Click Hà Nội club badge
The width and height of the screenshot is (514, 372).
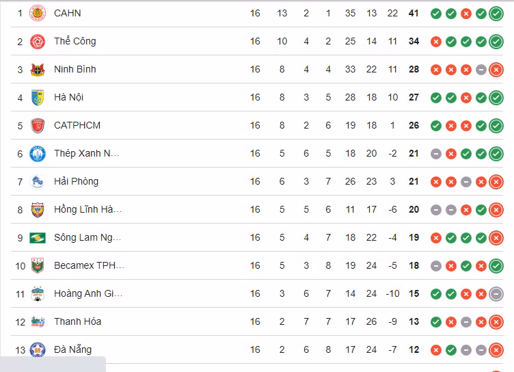point(38,98)
